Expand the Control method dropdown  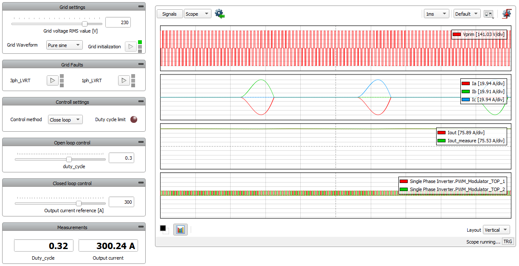(65, 120)
